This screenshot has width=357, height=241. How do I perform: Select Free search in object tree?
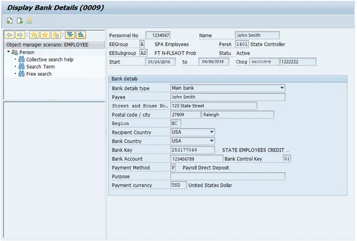[39, 74]
